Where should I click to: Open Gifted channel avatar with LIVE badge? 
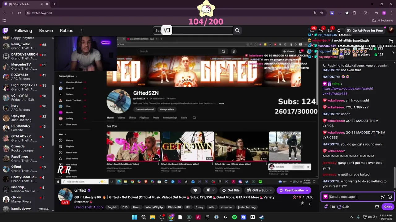[x=65, y=196]
